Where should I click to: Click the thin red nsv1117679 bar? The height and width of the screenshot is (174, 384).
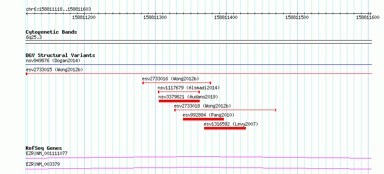coord(179,92)
